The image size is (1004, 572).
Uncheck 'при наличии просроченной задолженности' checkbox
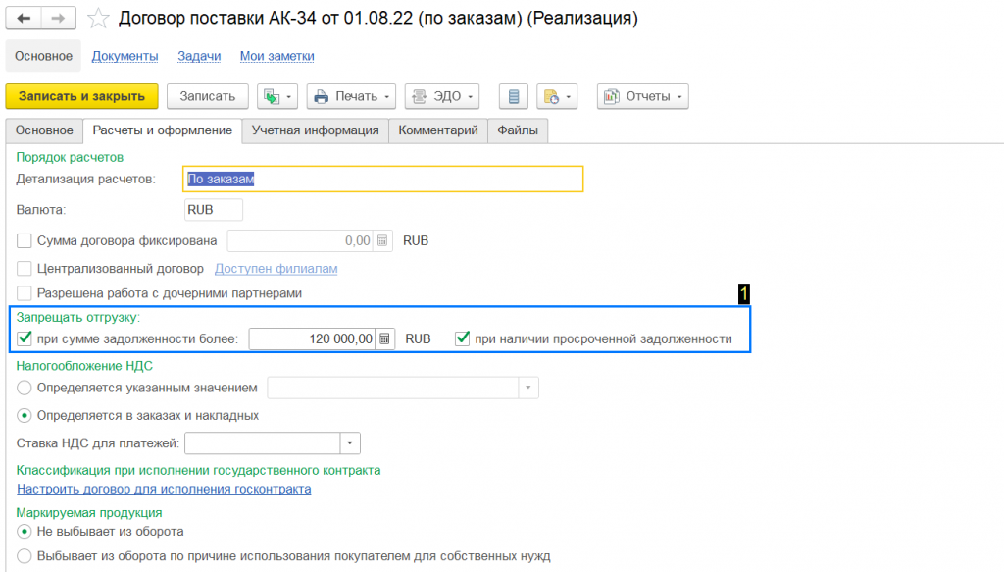[x=463, y=338]
